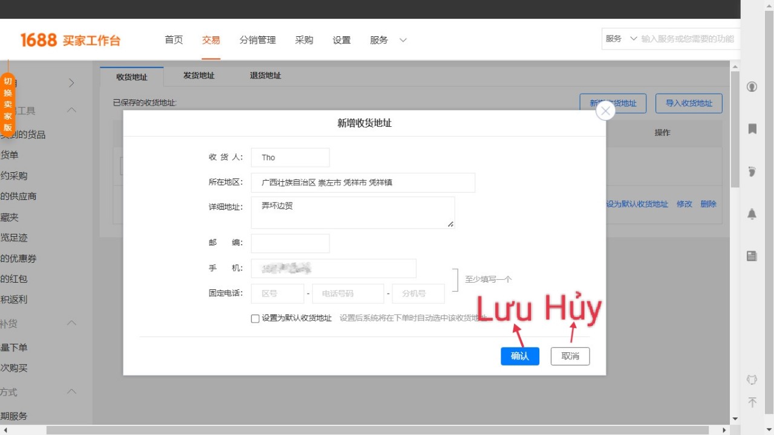Click the 详细地址 text area
Screen dimensions: 774x435
point(353,213)
